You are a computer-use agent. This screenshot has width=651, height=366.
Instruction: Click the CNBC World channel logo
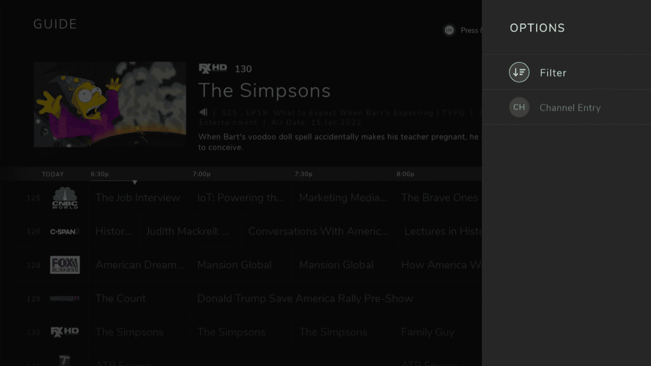coord(65,198)
